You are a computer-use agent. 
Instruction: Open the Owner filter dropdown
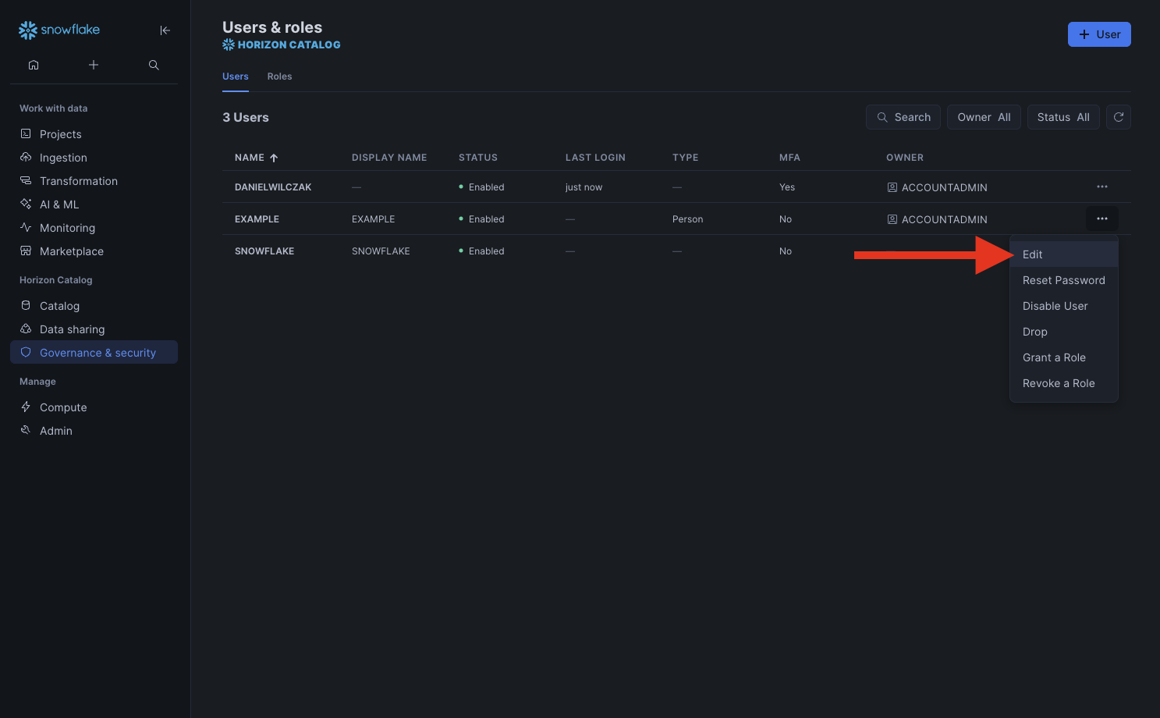click(x=983, y=117)
